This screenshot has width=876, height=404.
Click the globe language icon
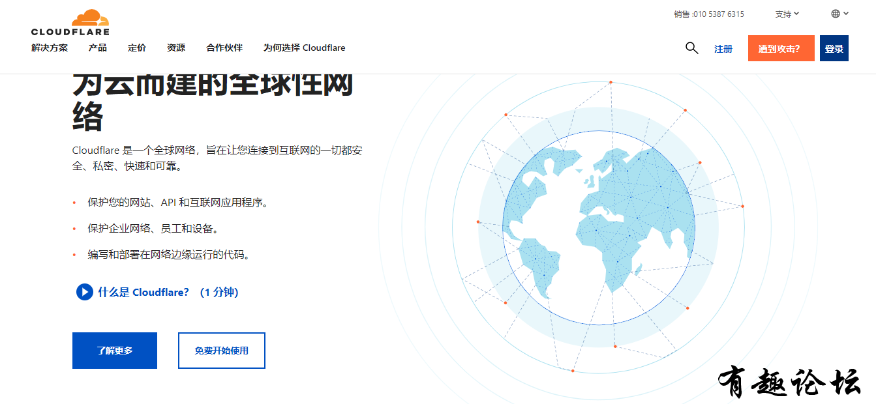836,14
